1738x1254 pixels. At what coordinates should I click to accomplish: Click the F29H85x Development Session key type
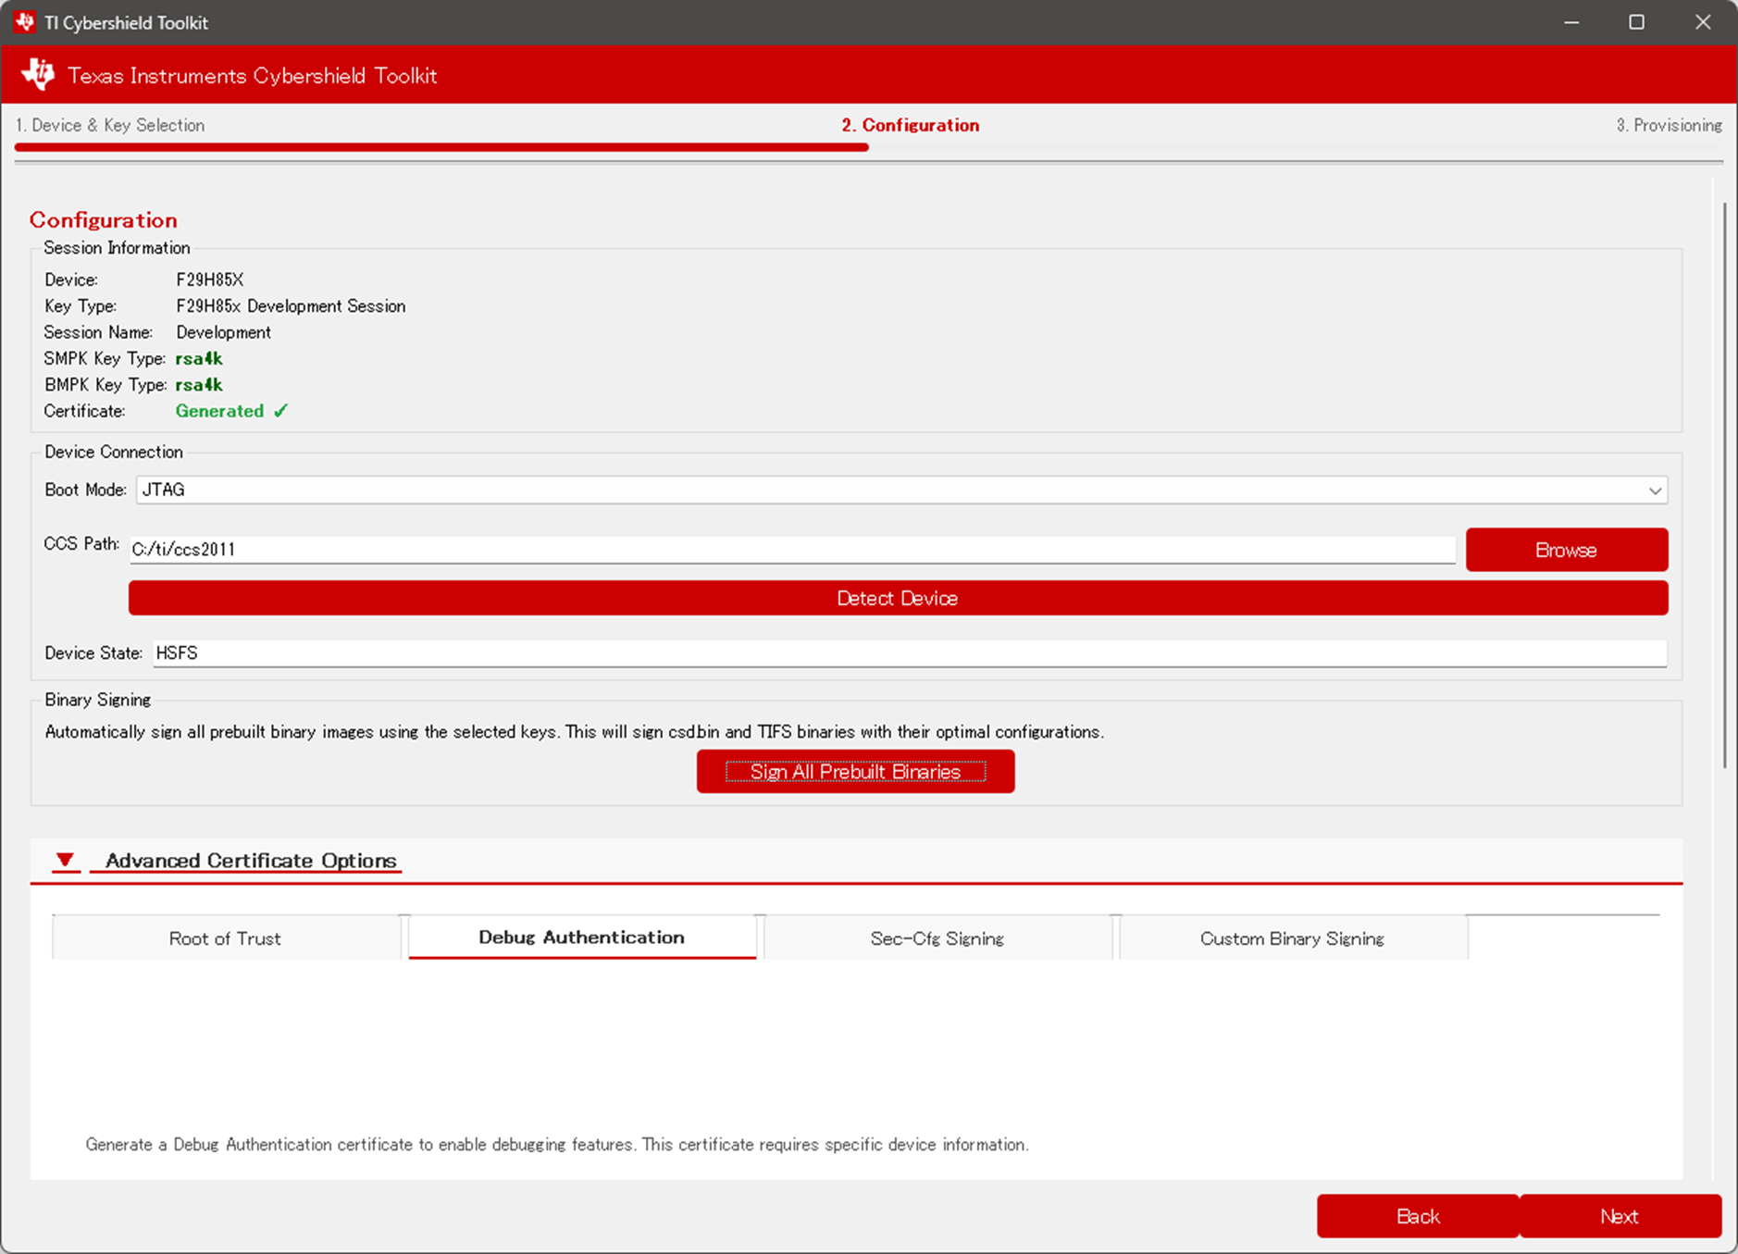(291, 305)
